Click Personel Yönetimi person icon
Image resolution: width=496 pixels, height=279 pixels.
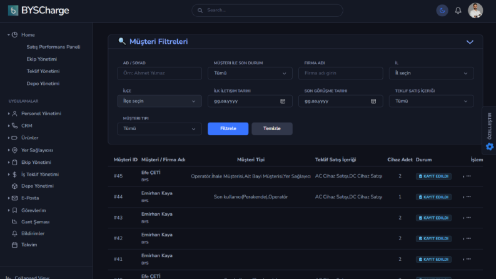pos(14,114)
